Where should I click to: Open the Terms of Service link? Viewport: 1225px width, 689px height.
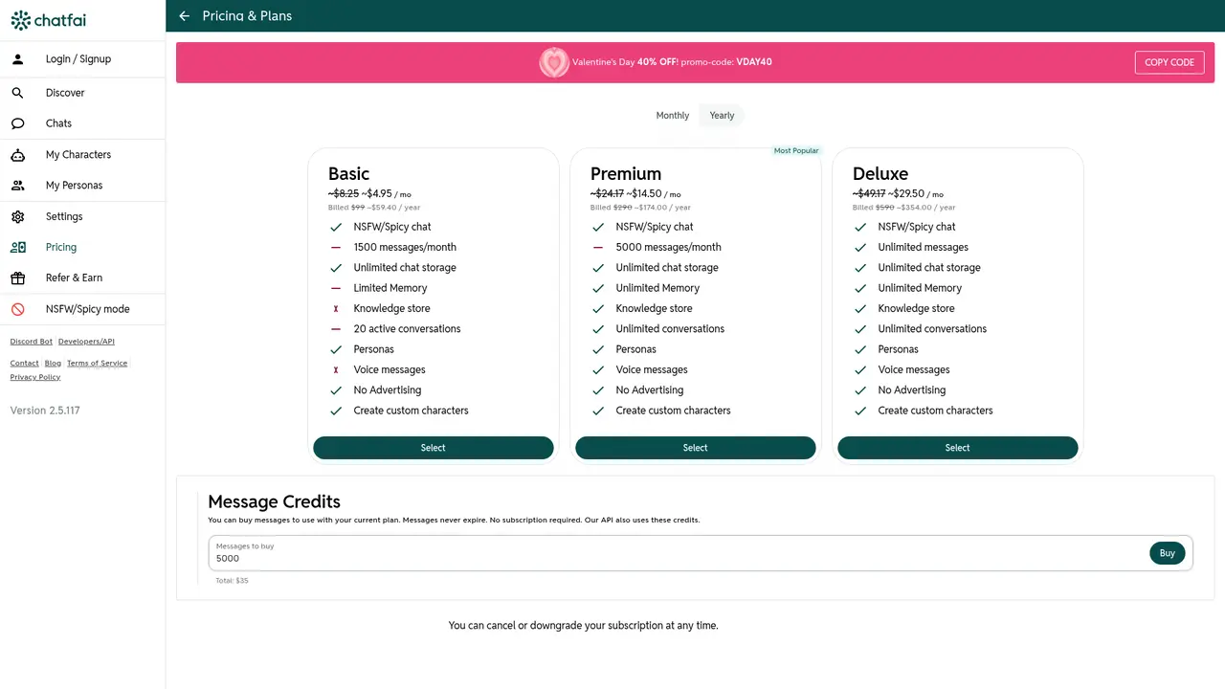click(x=97, y=364)
